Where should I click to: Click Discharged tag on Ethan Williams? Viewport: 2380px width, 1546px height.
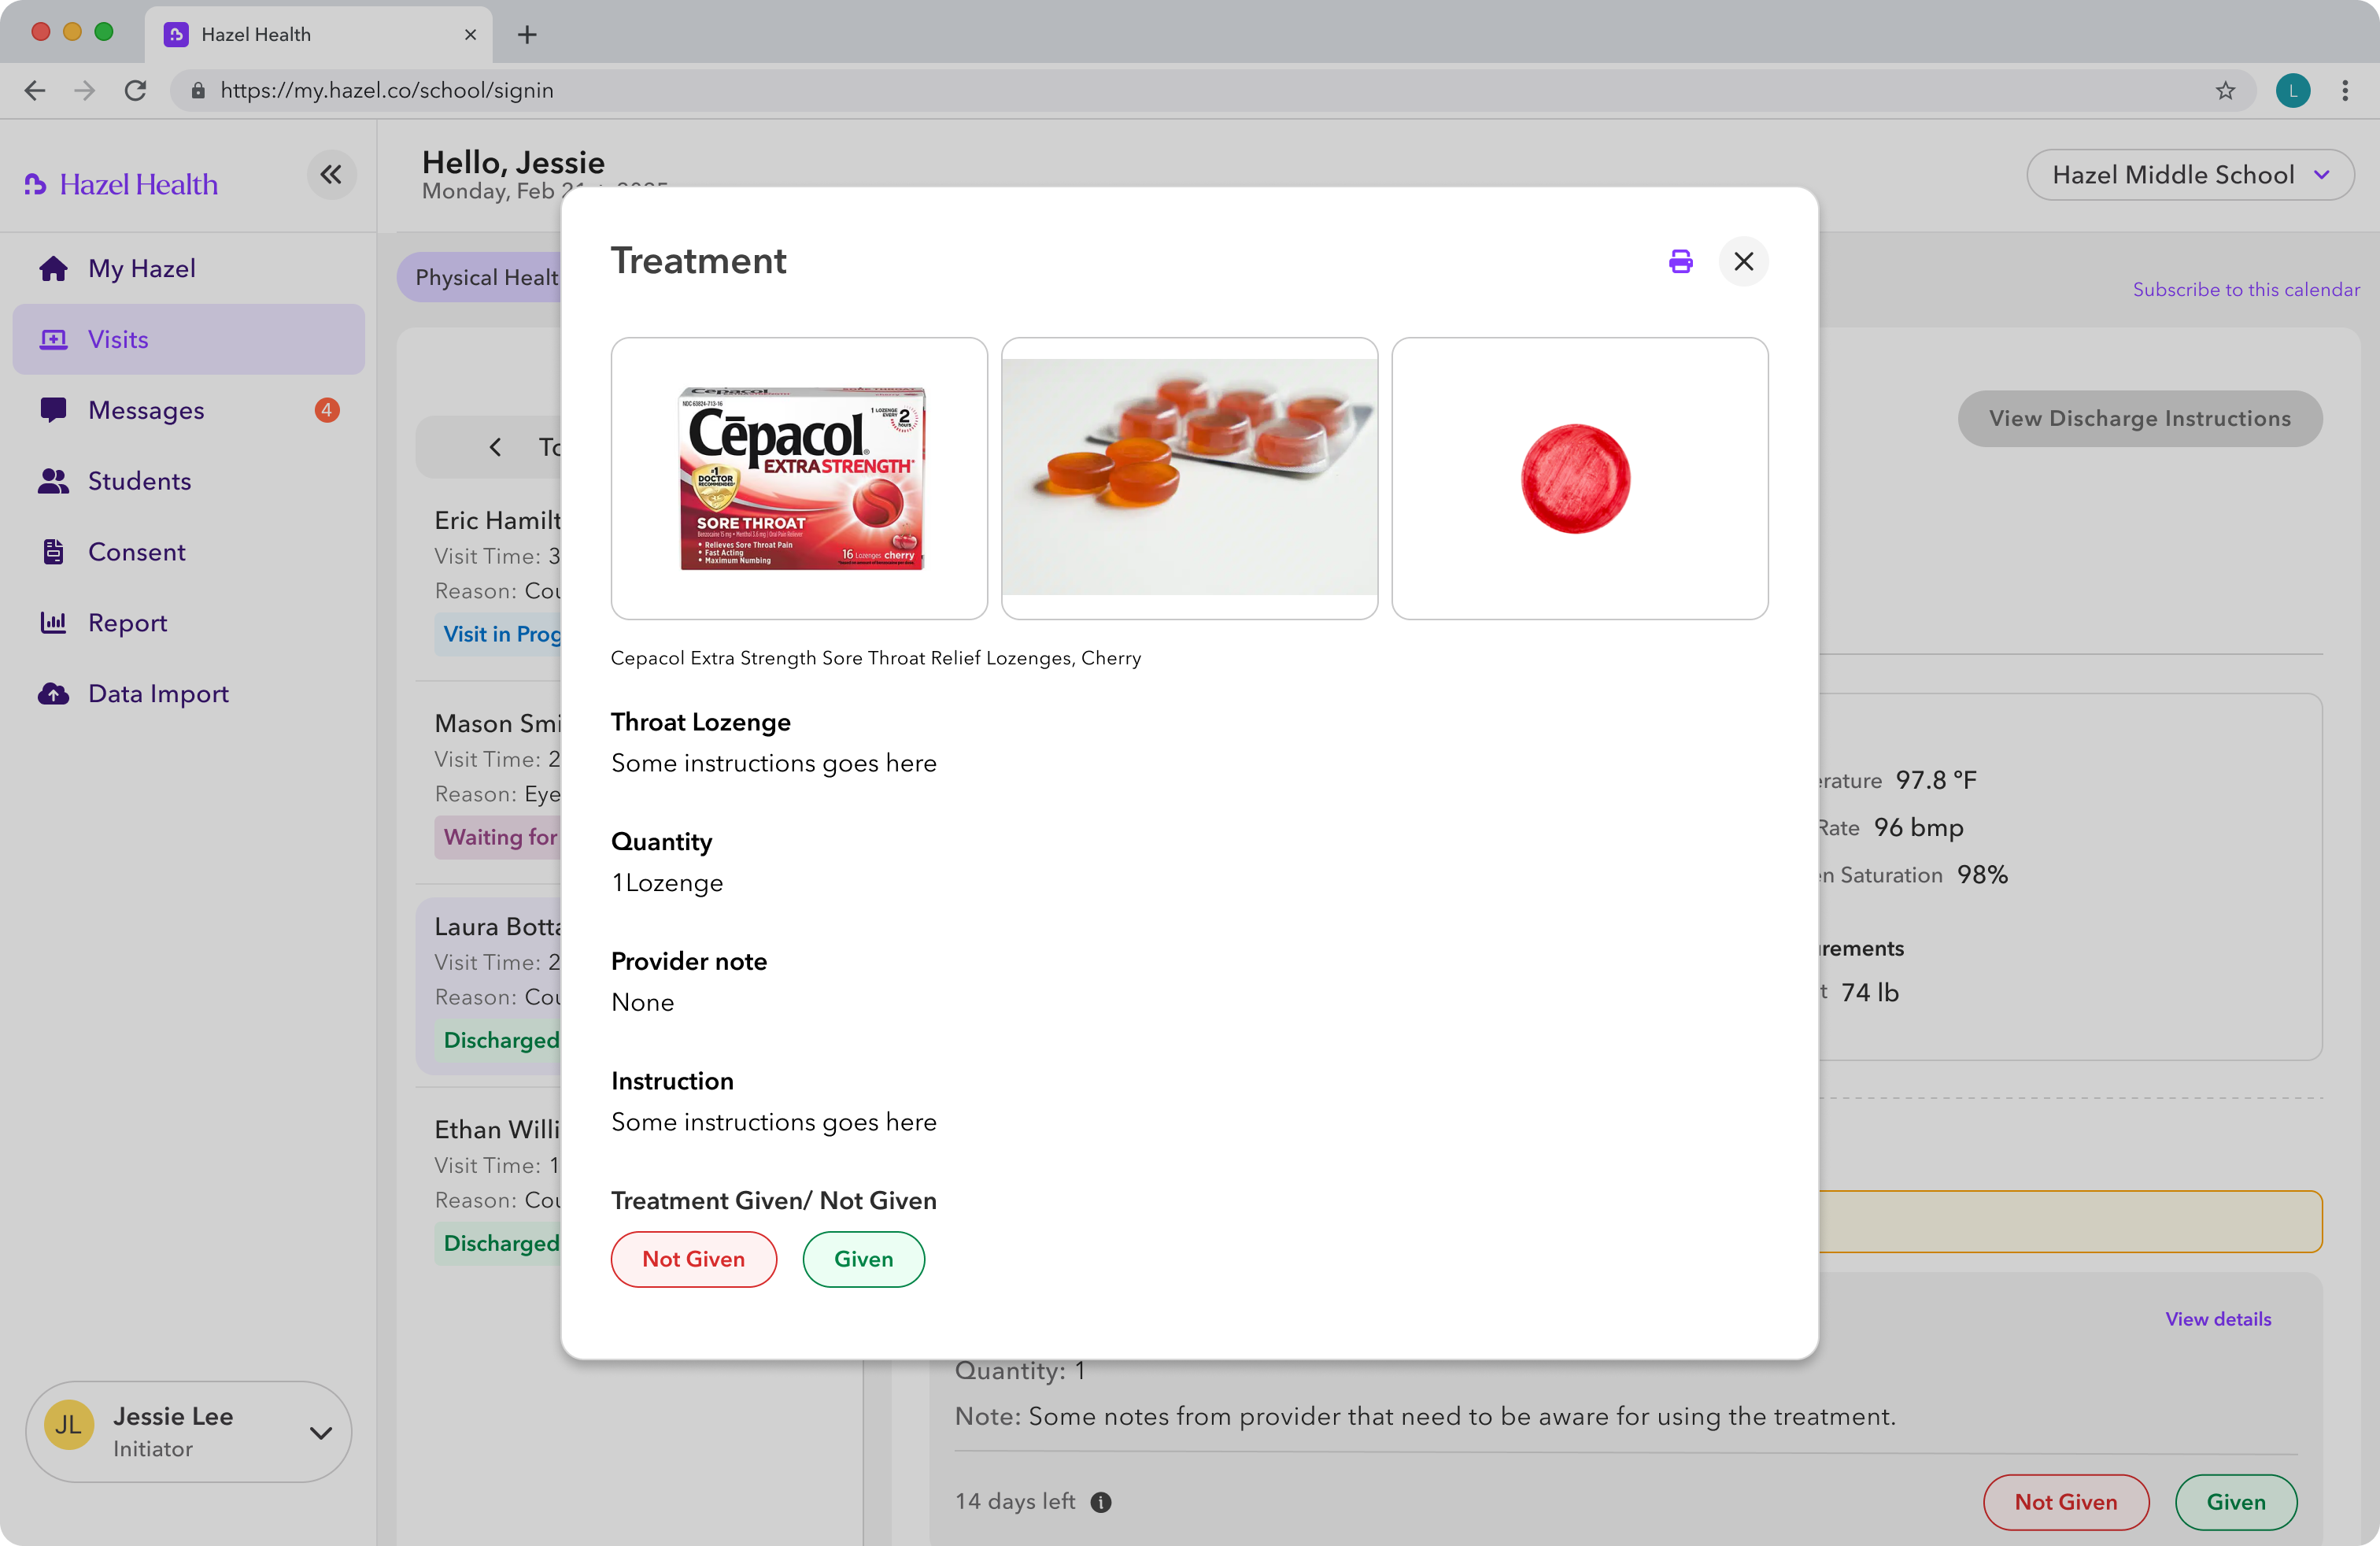click(x=498, y=1243)
